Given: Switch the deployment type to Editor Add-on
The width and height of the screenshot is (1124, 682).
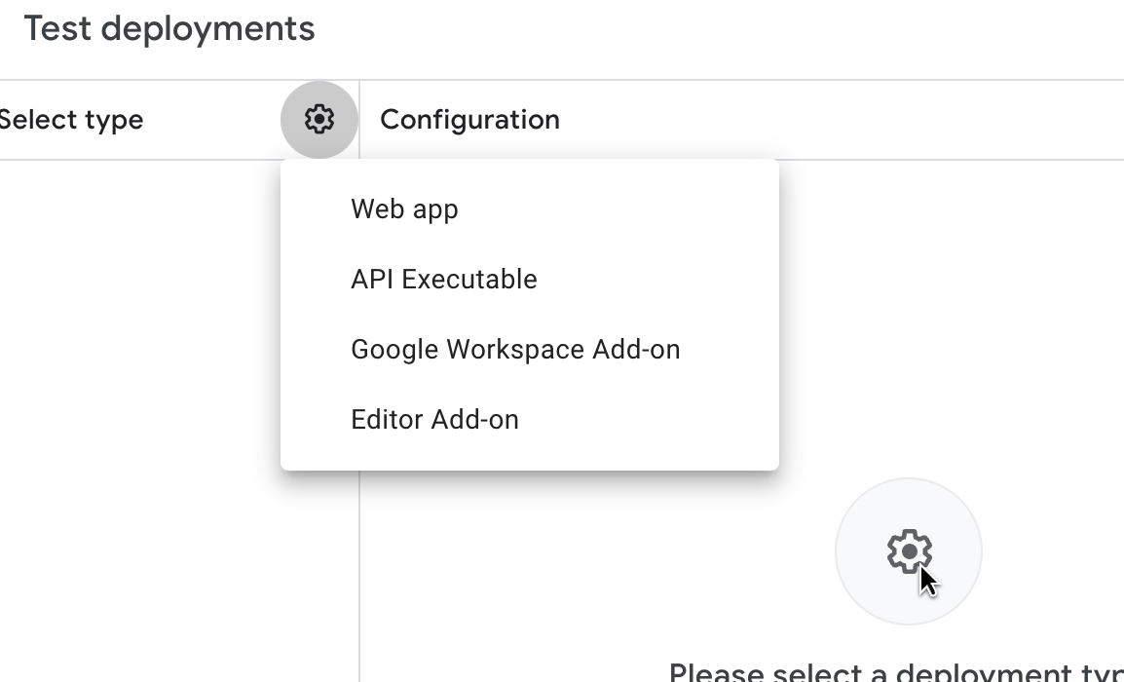Looking at the screenshot, I should 434,420.
